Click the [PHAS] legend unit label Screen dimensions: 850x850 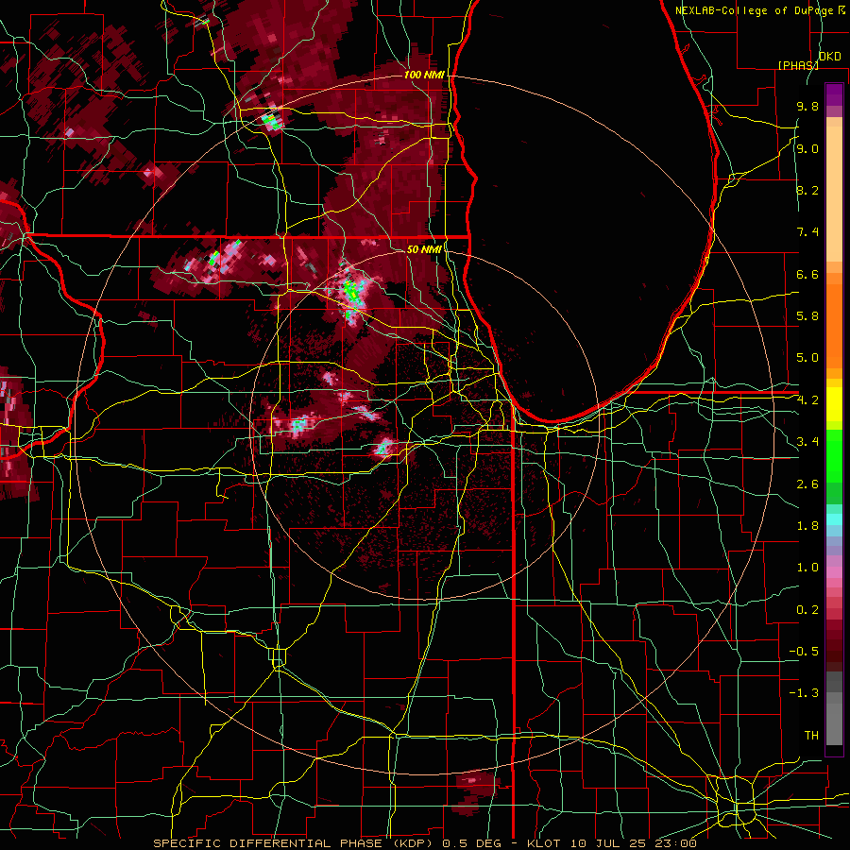pos(798,65)
